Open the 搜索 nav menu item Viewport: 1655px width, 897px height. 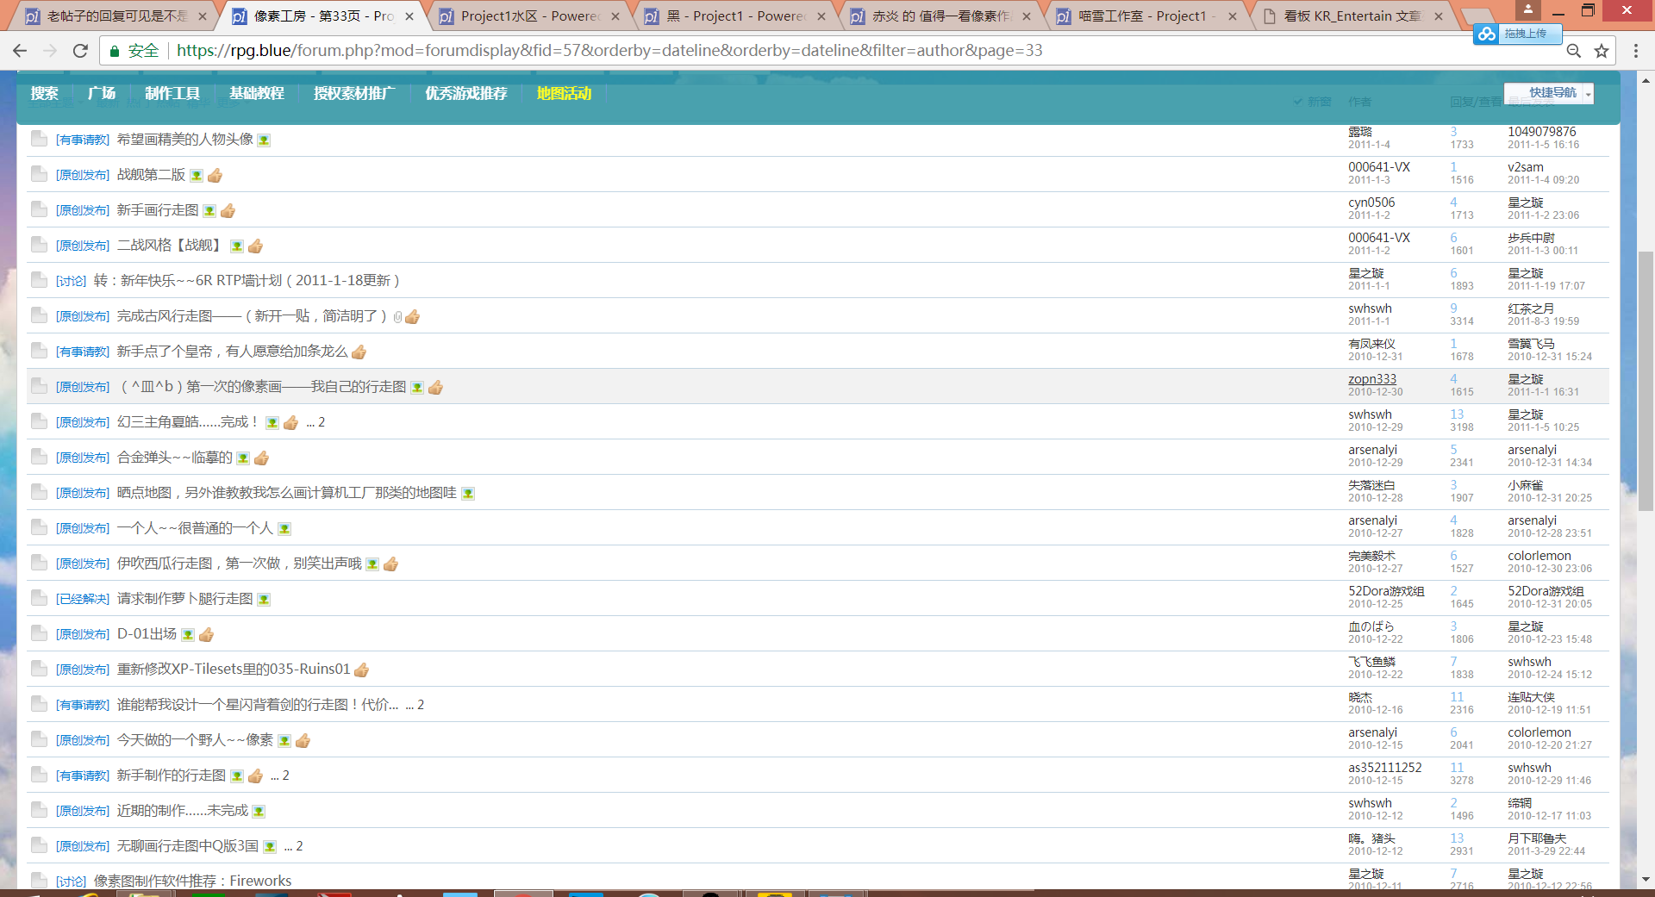pos(44,93)
